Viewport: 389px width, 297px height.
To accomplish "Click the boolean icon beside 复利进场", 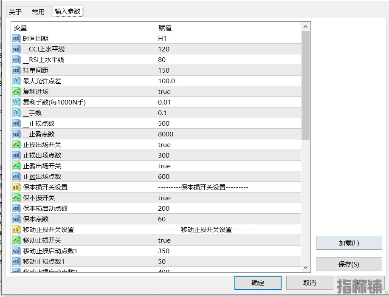I will [x=16, y=92].
